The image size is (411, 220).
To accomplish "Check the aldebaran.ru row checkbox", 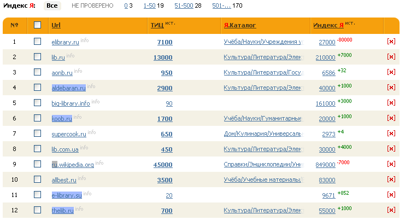I will [x=38, y=87].
